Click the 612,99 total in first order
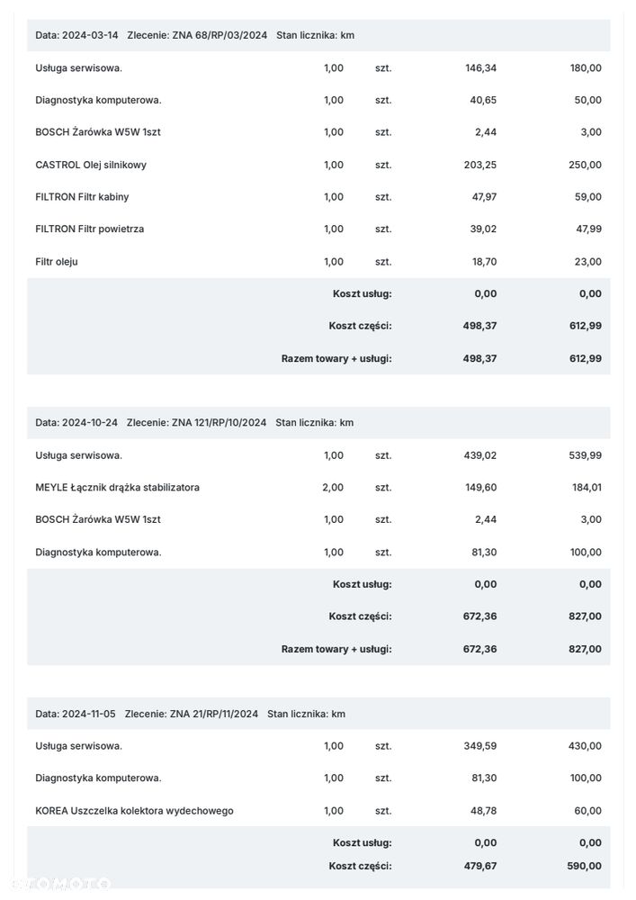 point(586,358)
